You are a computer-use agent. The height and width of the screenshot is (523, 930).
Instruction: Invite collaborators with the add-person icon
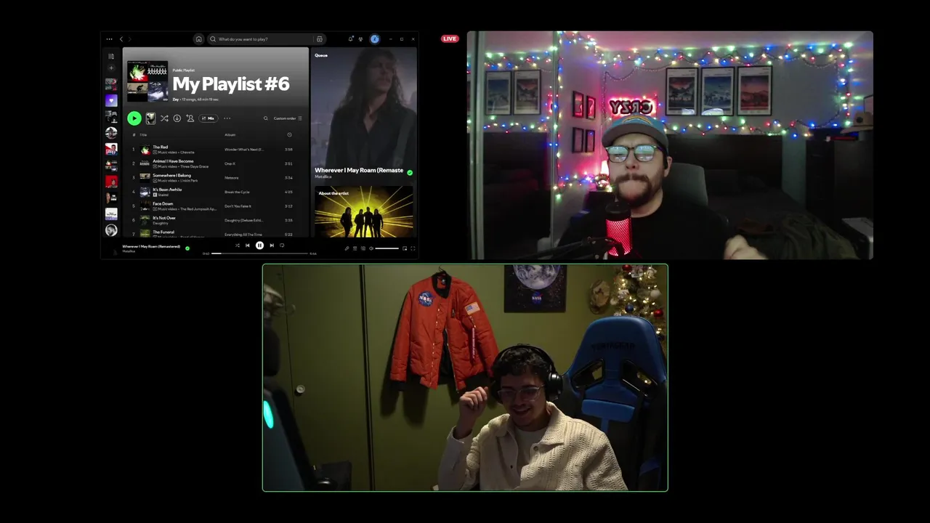[190, 118]
